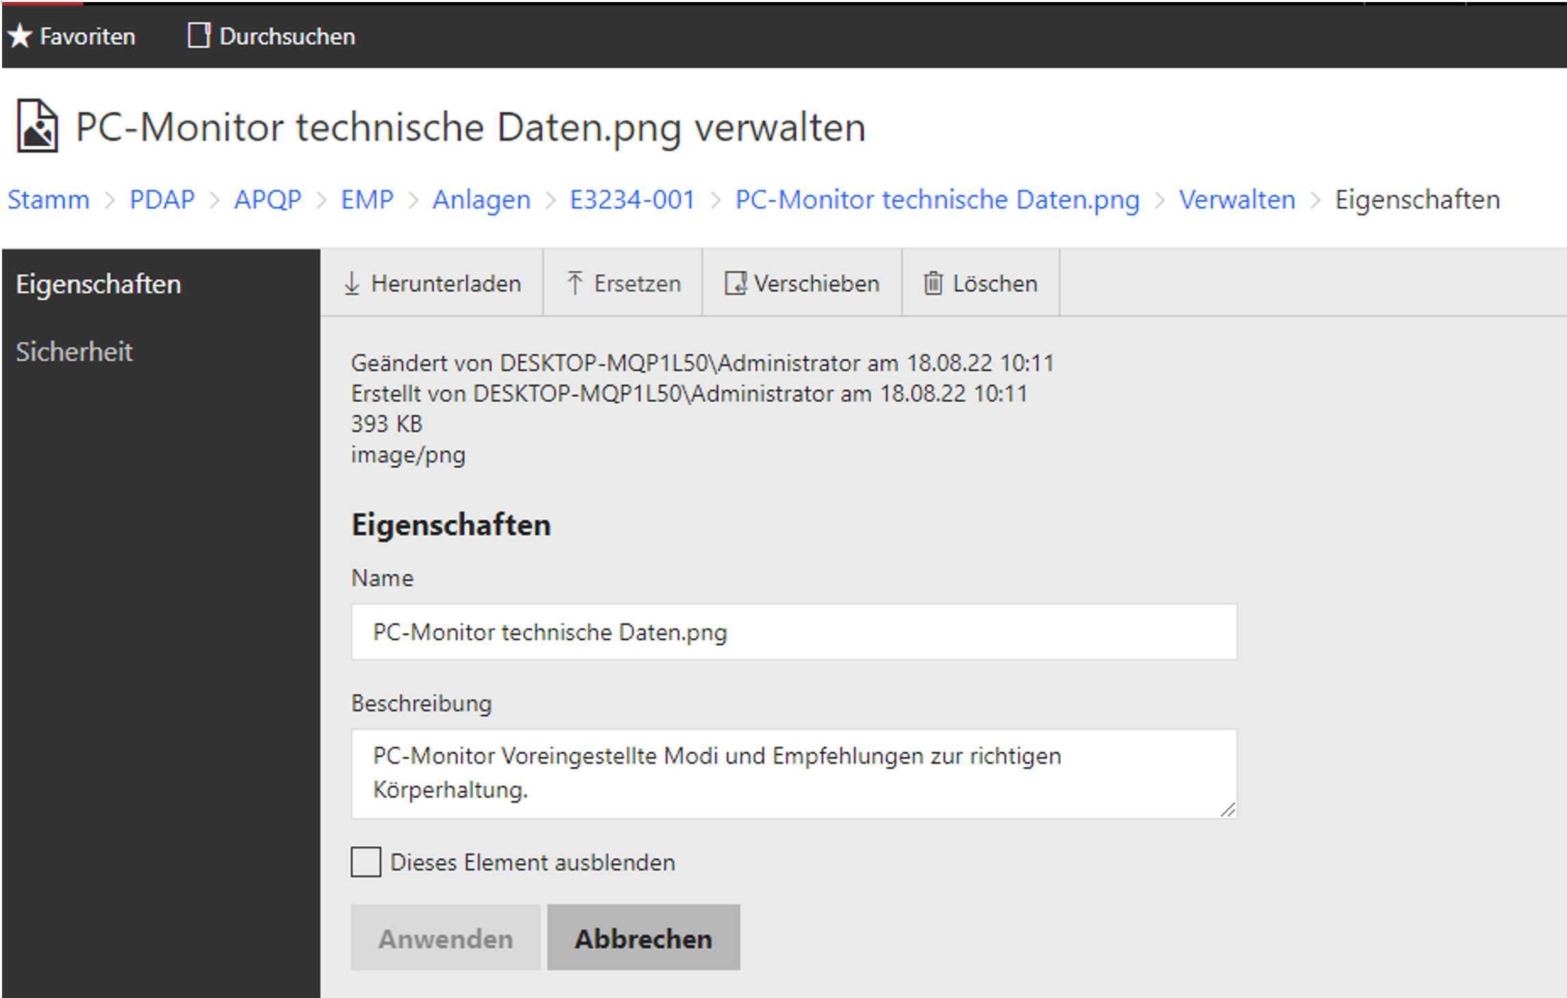
Task: Go to EMP breadcrumb link
Action: click(367, 200)
